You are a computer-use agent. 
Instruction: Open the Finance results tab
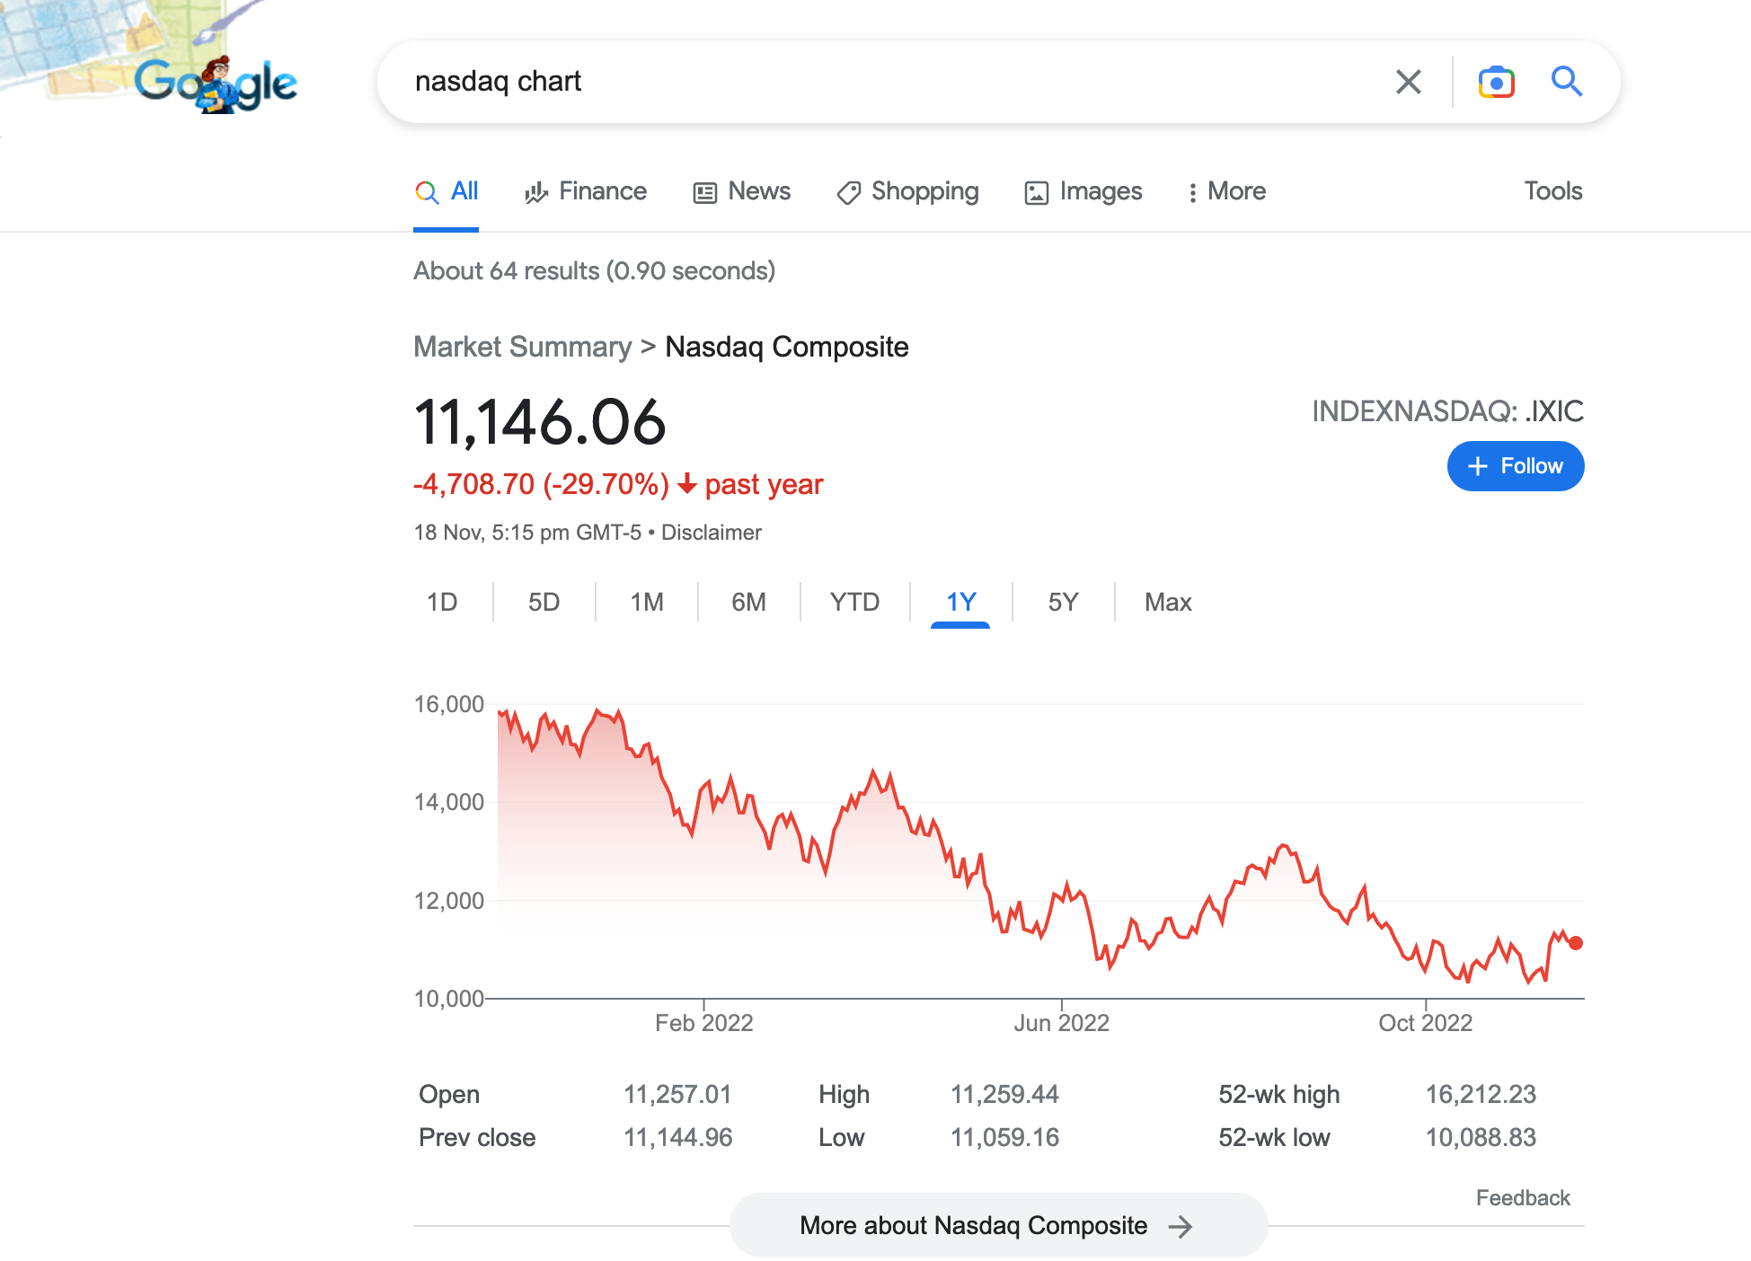[x=586, y=191]
